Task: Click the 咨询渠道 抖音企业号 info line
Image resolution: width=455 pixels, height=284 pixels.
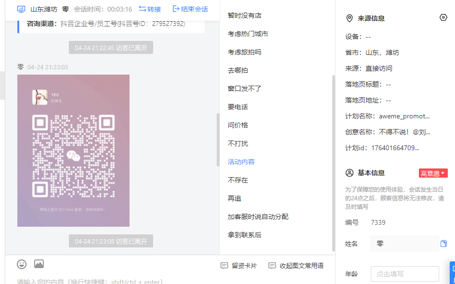Action: pos(106,24)
